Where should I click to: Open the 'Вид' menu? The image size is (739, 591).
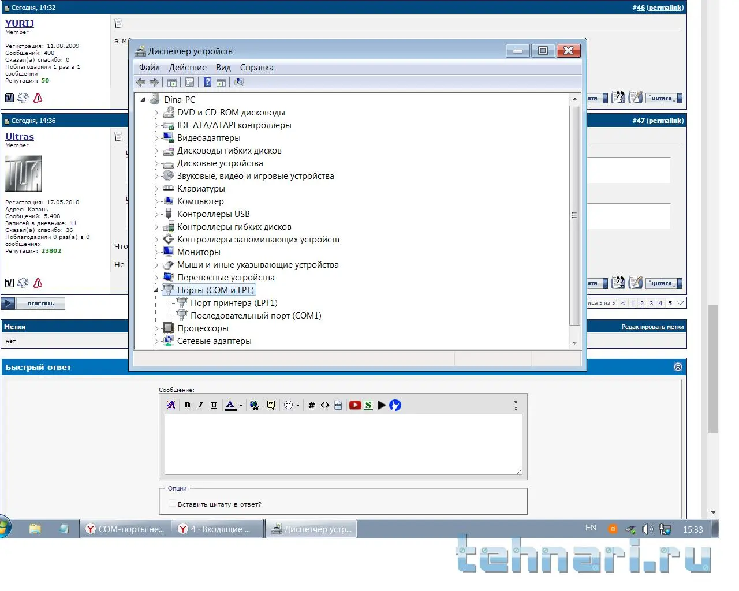point(223,68)
